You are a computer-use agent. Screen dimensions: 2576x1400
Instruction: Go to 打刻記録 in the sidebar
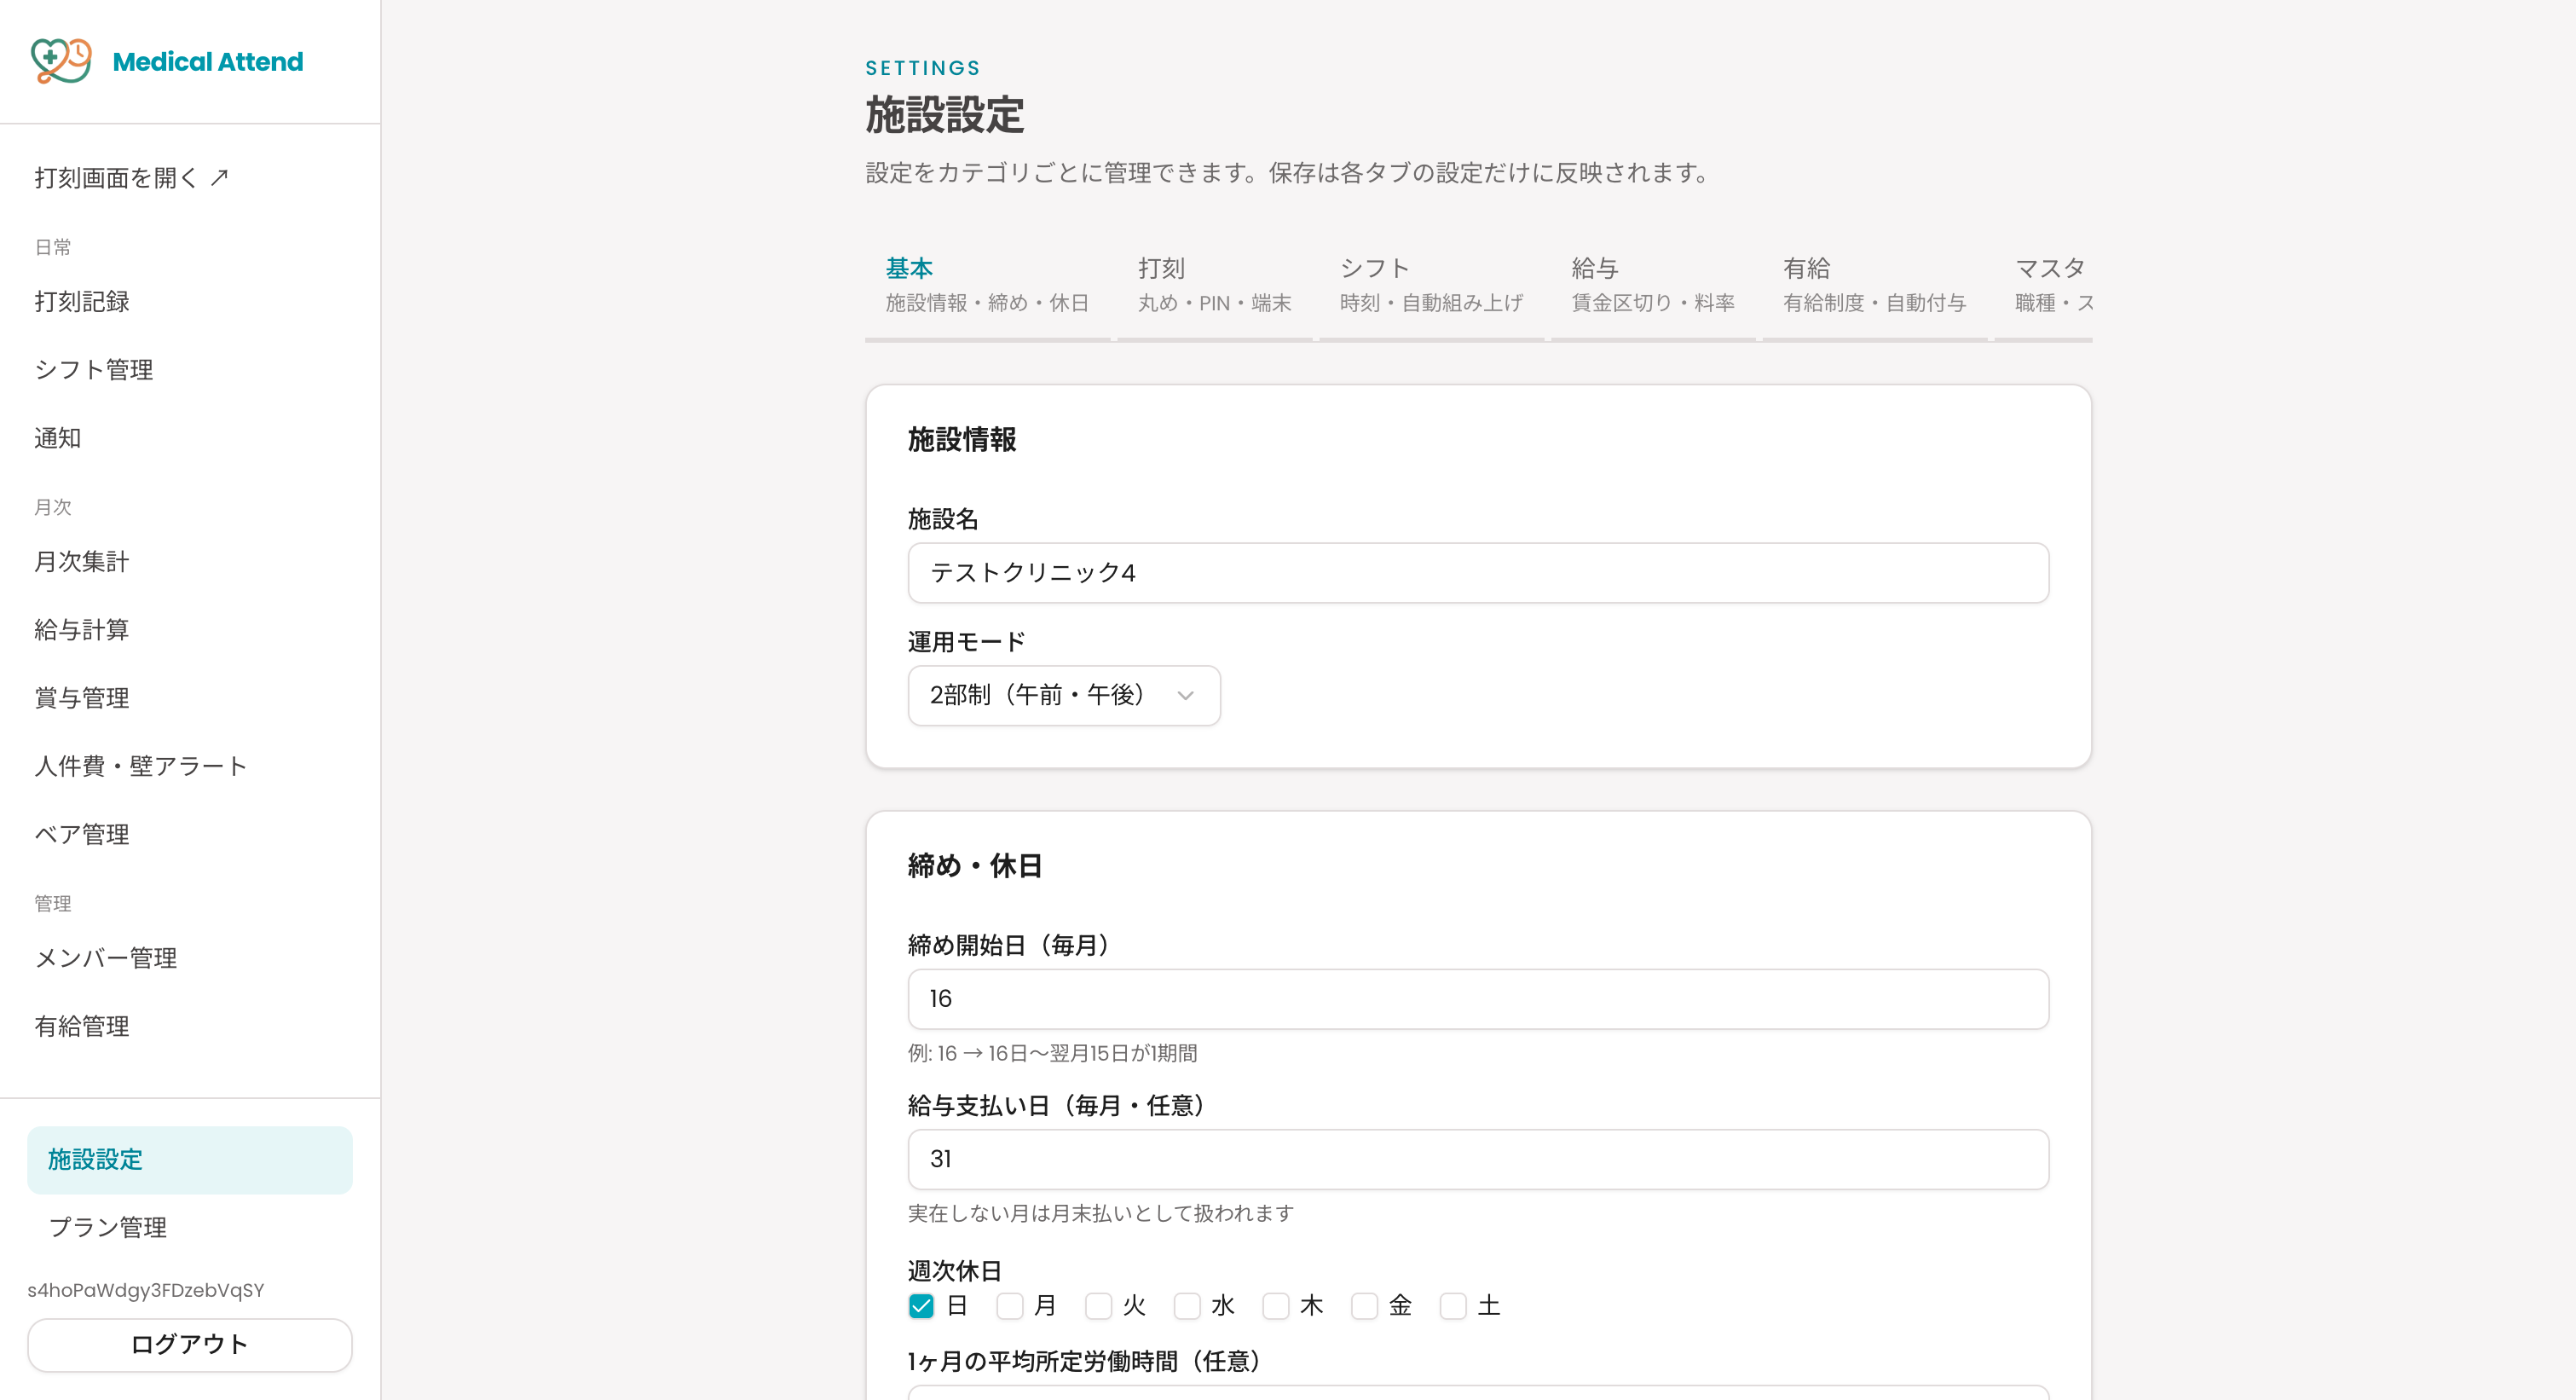tap(82, 302)
